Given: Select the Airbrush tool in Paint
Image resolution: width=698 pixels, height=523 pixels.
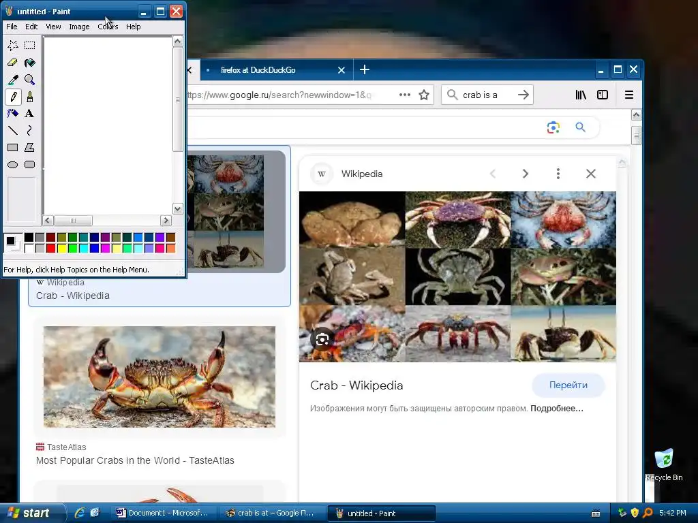Looking at the screenshot, I should point(13,114).
